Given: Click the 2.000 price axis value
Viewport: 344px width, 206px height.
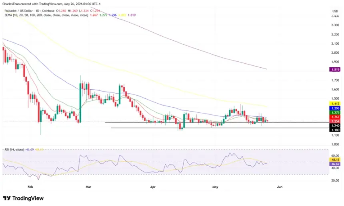Looking at the screenshot, I should pos(336,53).
